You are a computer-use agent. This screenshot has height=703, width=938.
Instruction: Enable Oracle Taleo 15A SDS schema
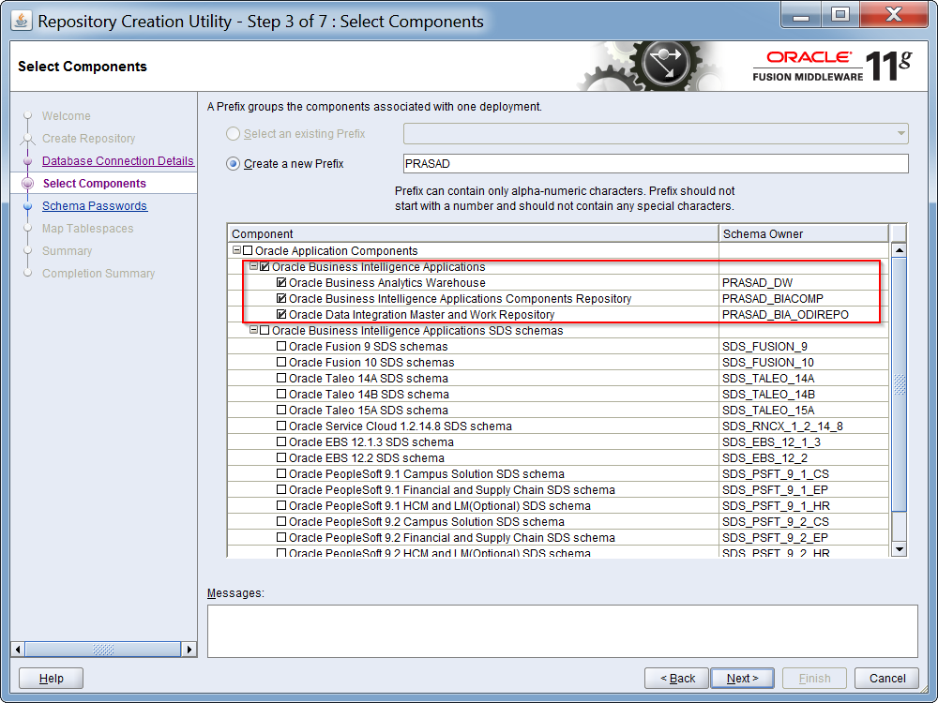coord(281,411)
